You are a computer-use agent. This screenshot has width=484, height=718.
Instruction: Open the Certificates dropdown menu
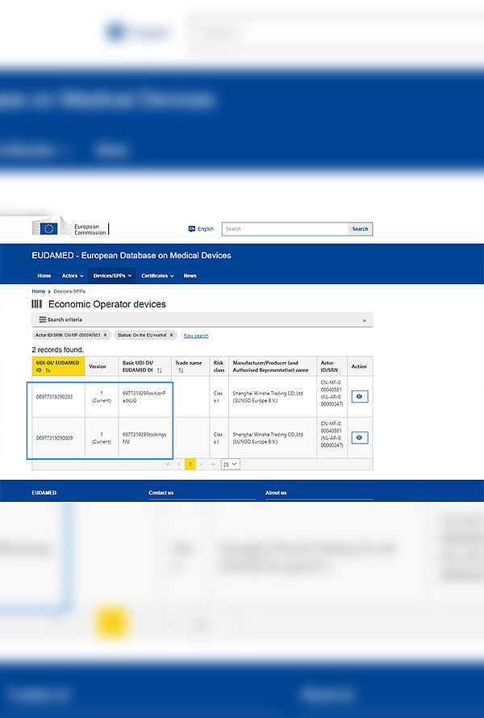[157, 276]
